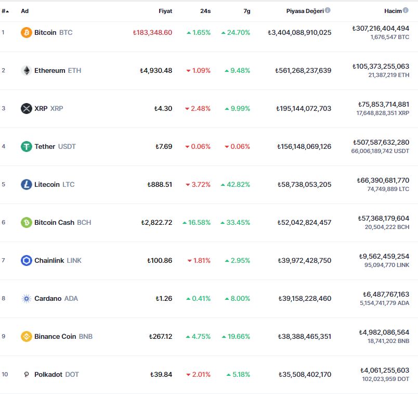Open the Piyasa Değeri info tooltip
The image size is (418, 394).
click(327, 9)
